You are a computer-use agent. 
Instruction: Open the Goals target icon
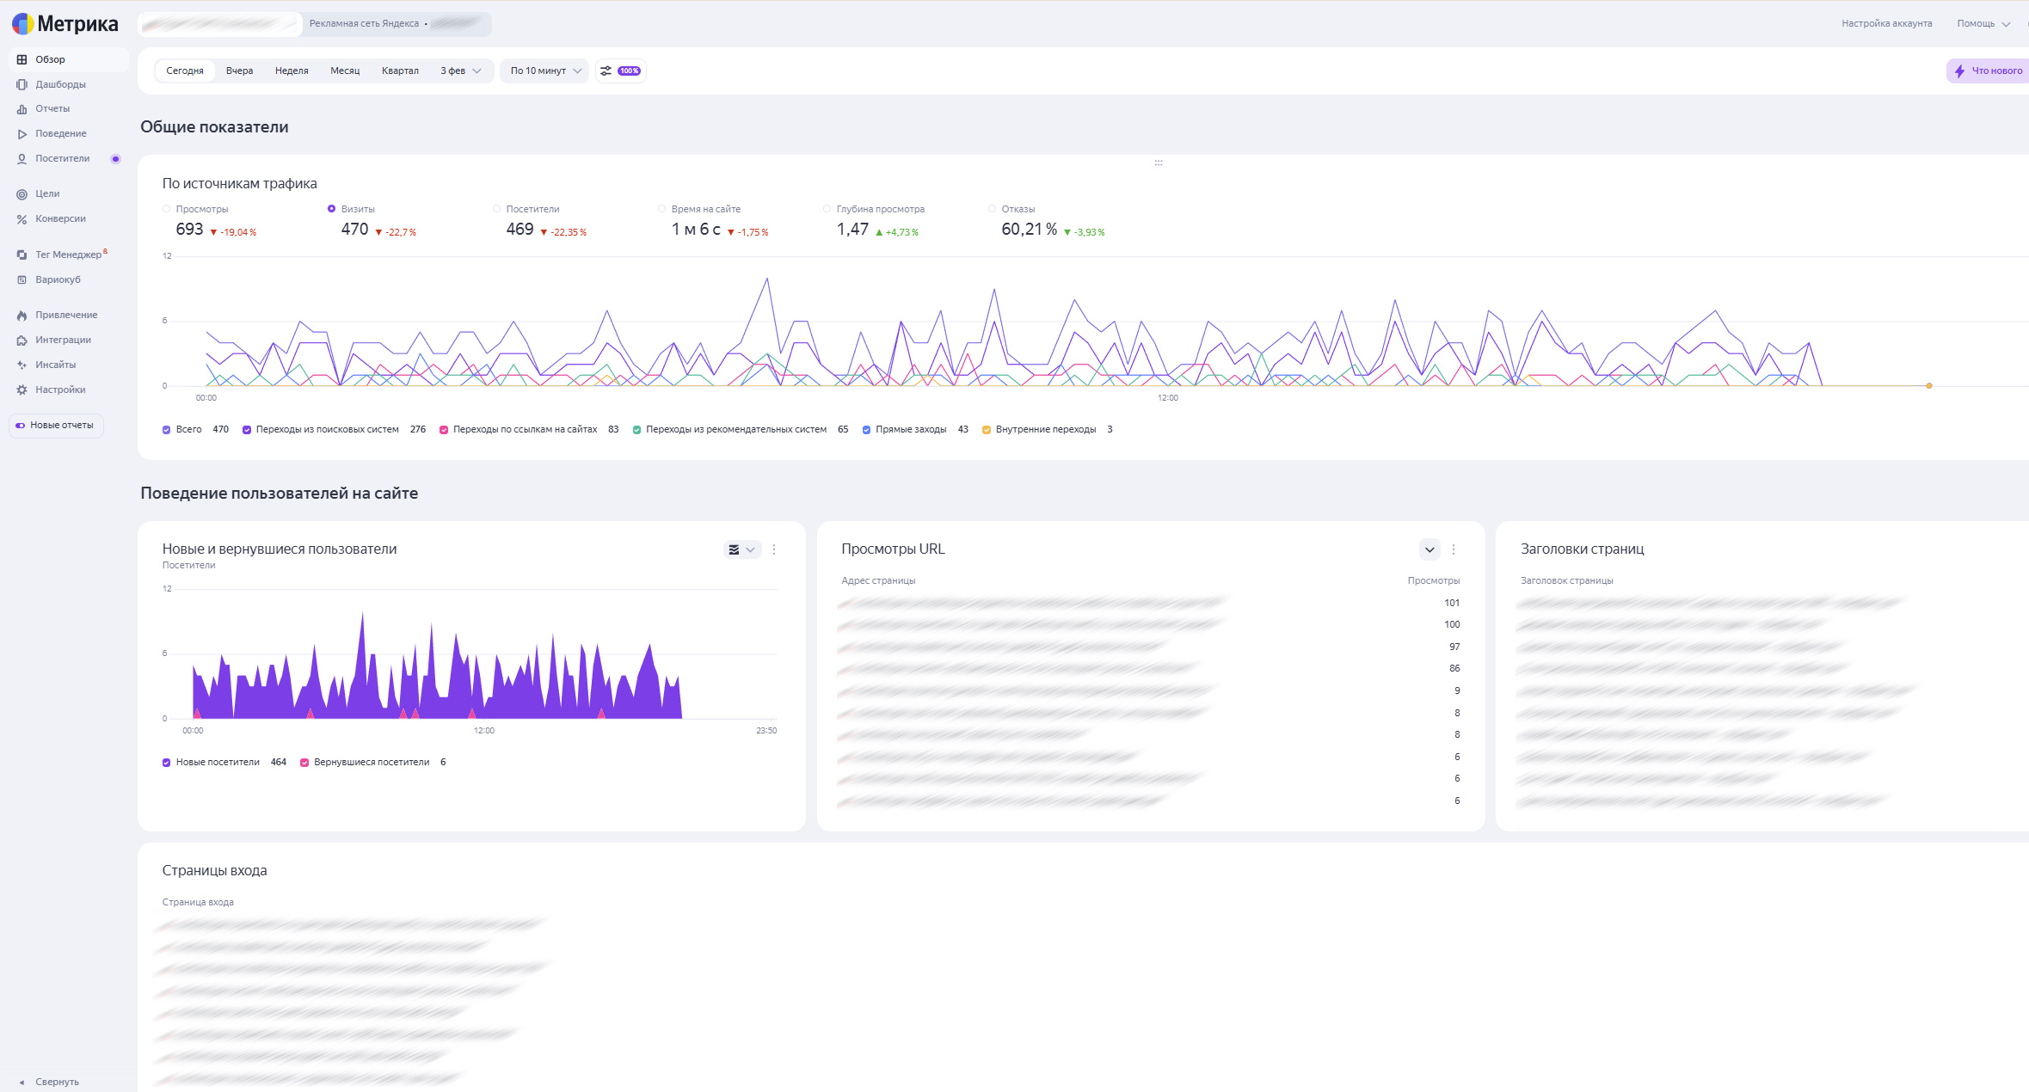point(22,194)
